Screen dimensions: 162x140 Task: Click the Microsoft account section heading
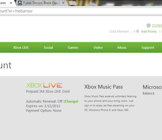(x=152, y=87)
